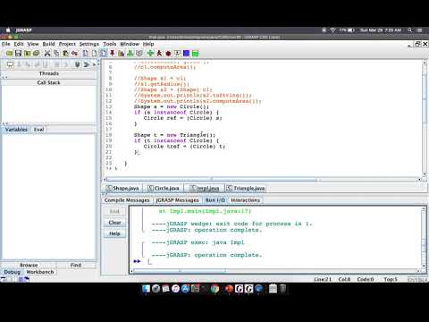Switch to the Shape.java file tab
This screenshot has height=322, width=429.
pos(122,188)
